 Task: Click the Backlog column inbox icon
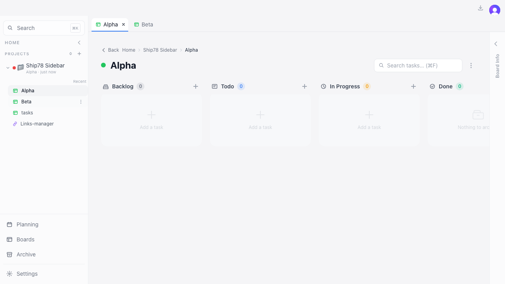coord(106,86)
